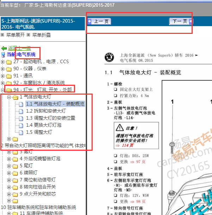Select tree item 2 带自动大灯照明距离调节功能
Viewport: 212px width, 215px height.
(x=43, y=145)
